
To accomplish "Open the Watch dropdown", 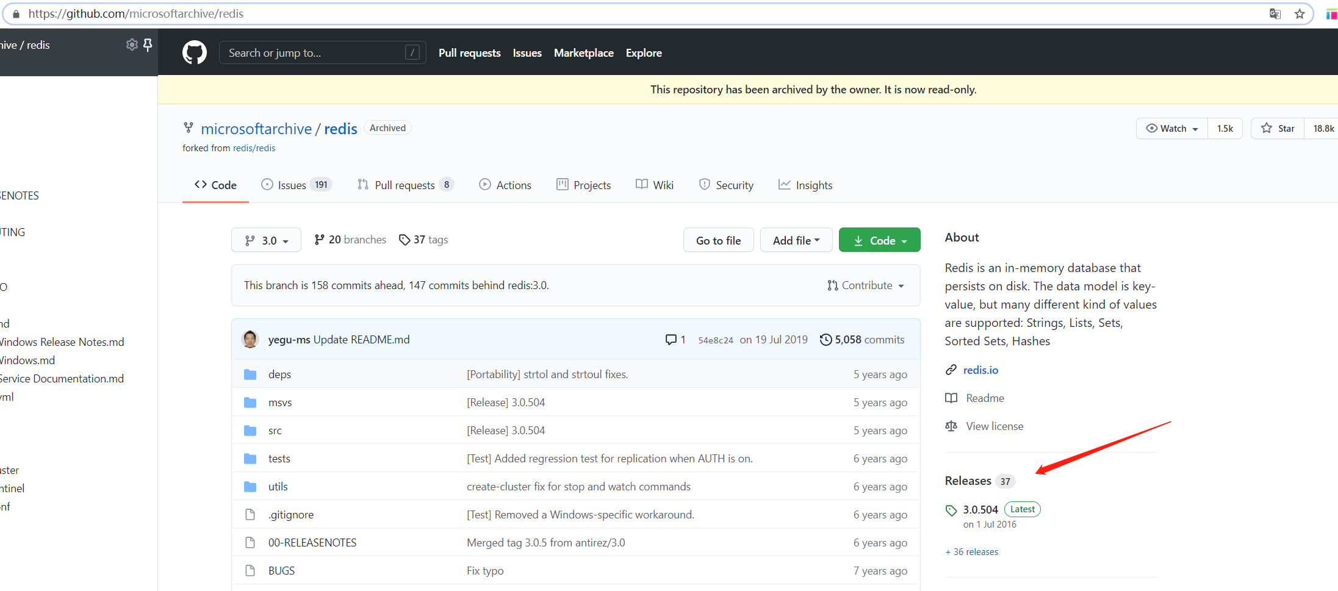I will click(x=1172, y=128).
